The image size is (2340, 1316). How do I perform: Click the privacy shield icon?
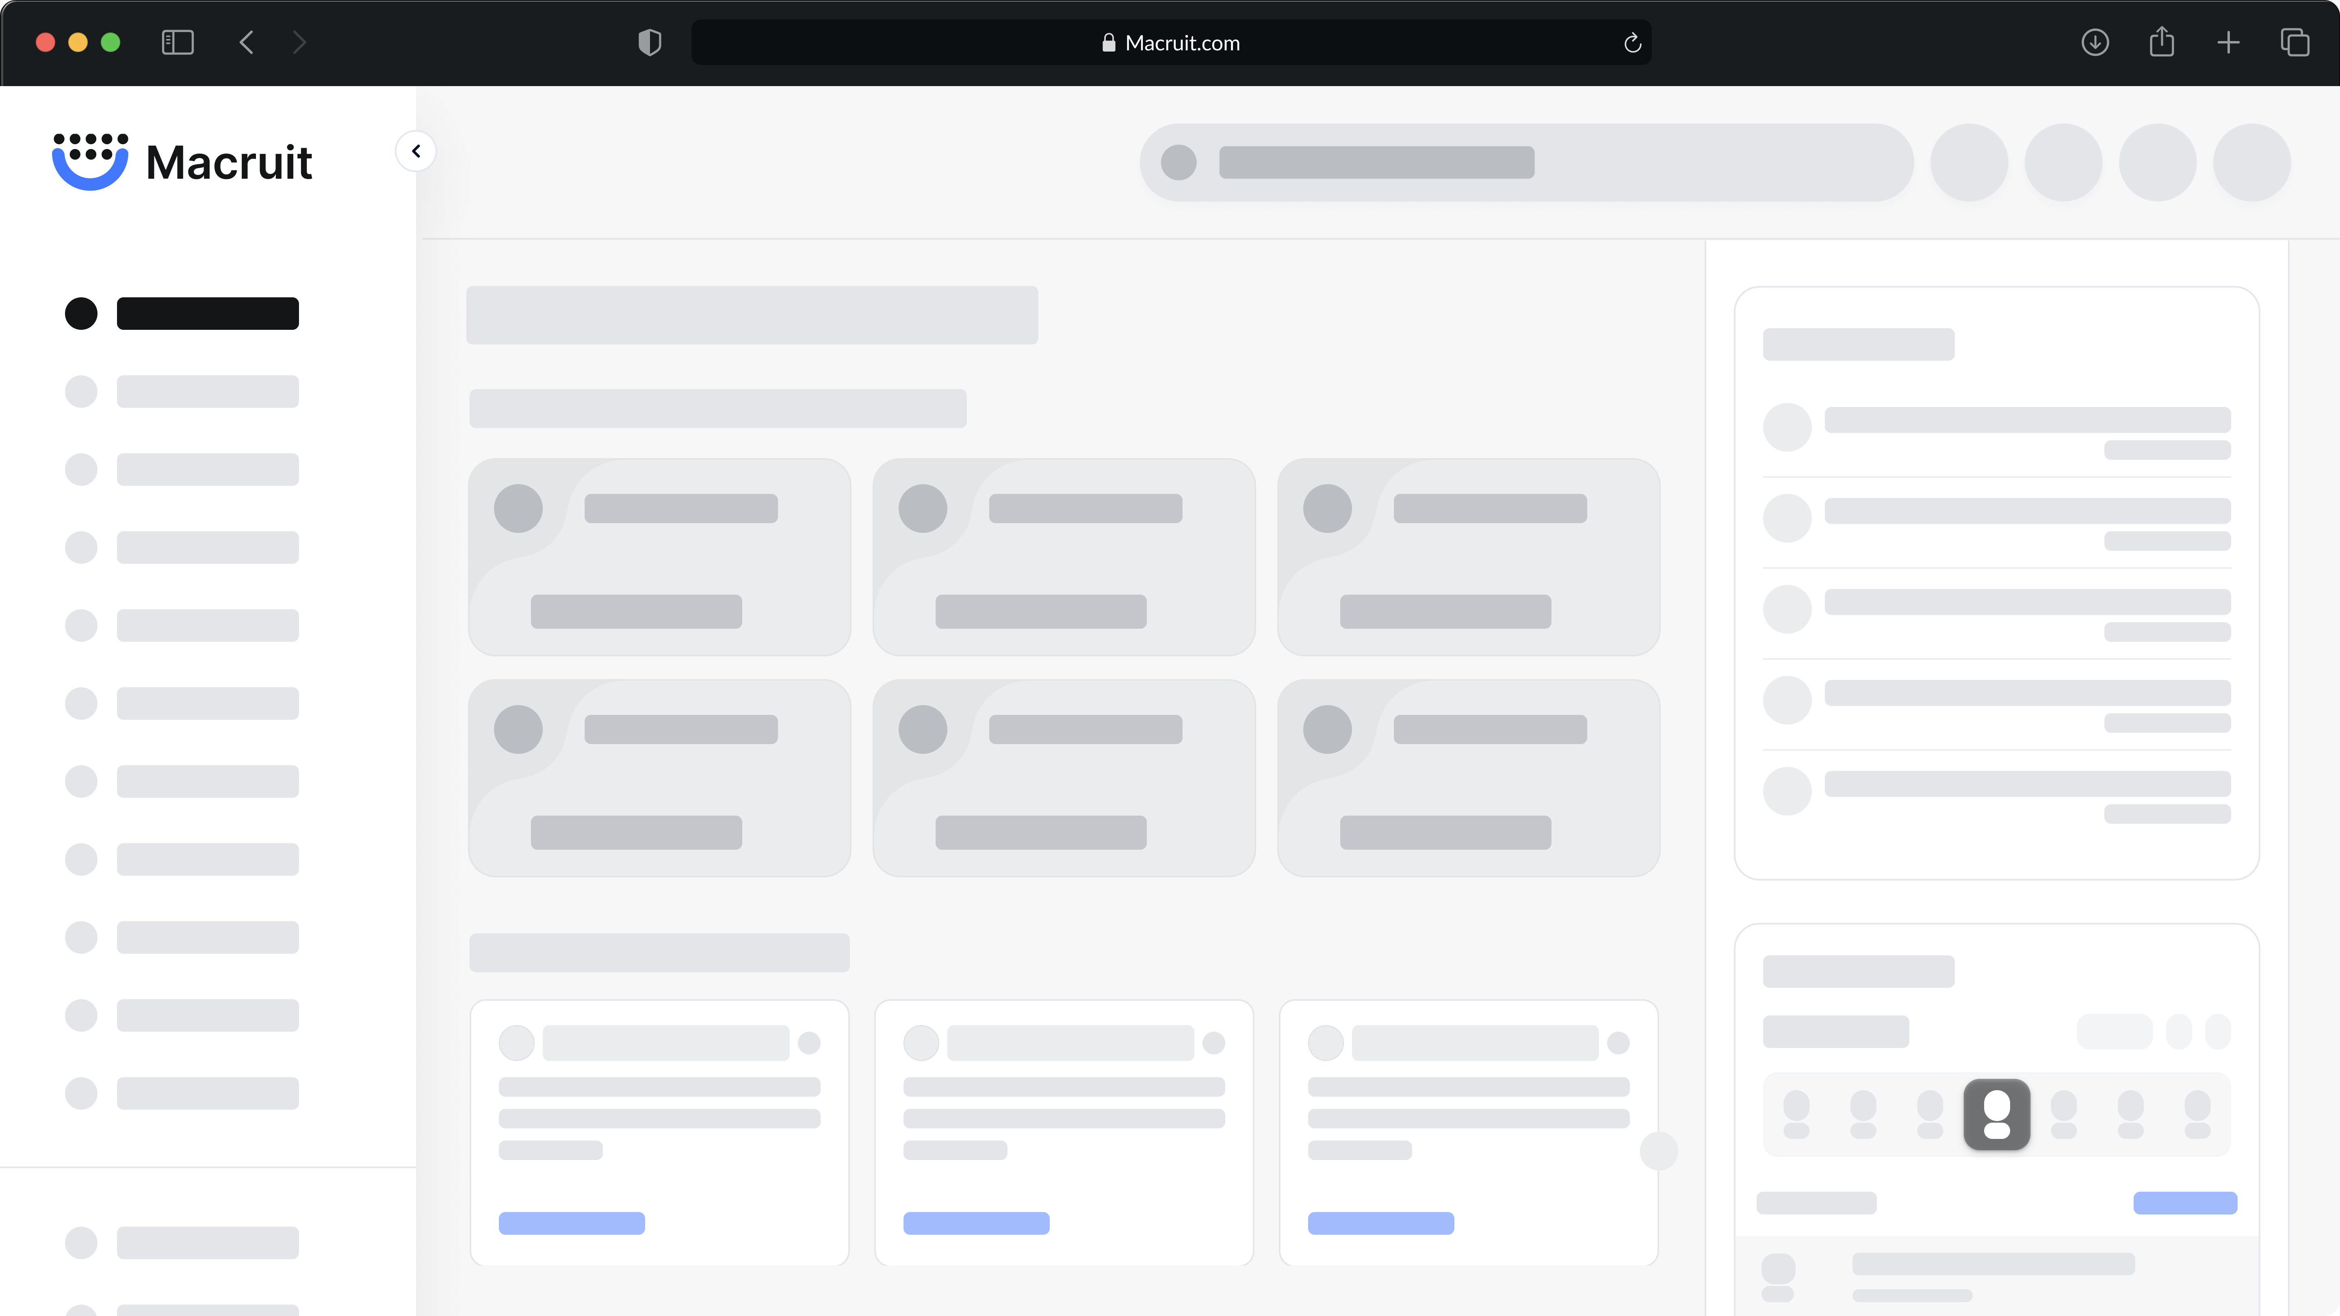click(650, 43)
